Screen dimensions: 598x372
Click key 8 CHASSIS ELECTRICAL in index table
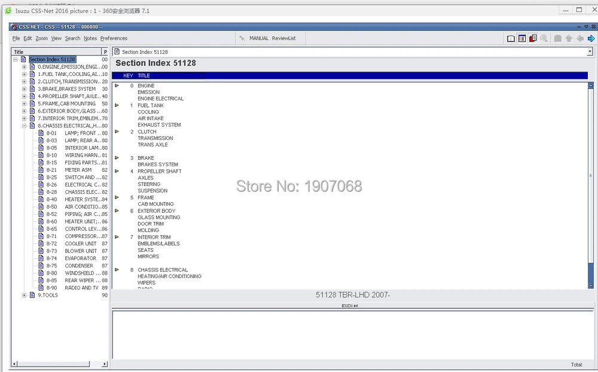pos(163,270)
